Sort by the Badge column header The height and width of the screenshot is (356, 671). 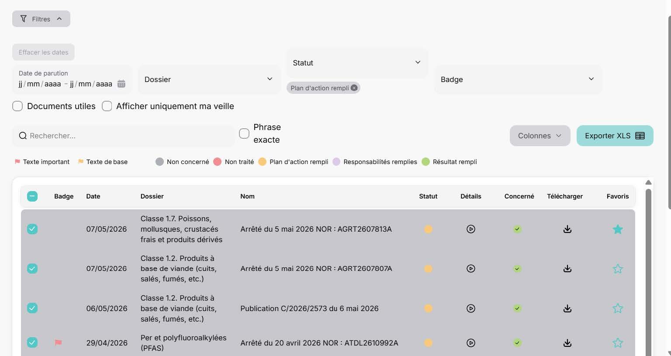pos(64,196)
